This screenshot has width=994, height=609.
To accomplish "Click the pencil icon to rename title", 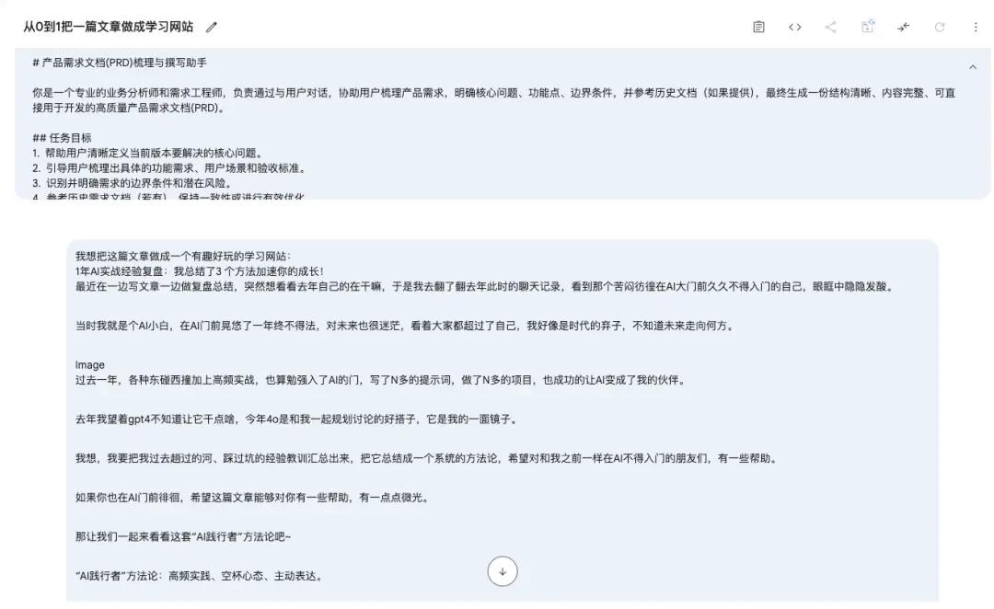I will (212, 28).
